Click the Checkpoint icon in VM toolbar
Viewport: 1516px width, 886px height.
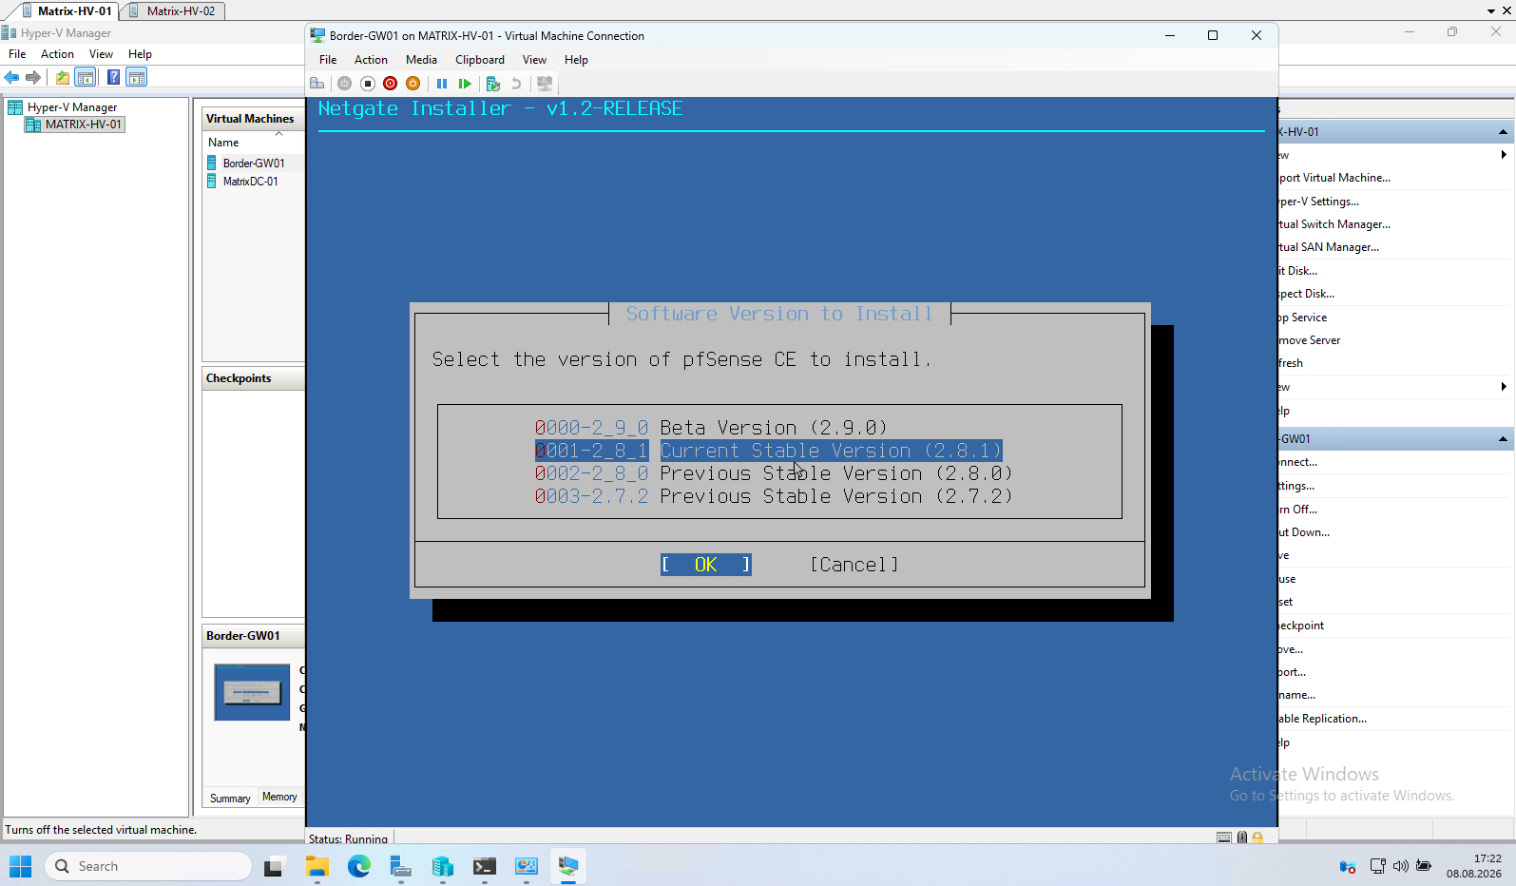(492, 84)
